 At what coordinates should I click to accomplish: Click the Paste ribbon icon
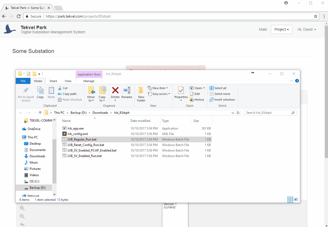coord(51,90)
